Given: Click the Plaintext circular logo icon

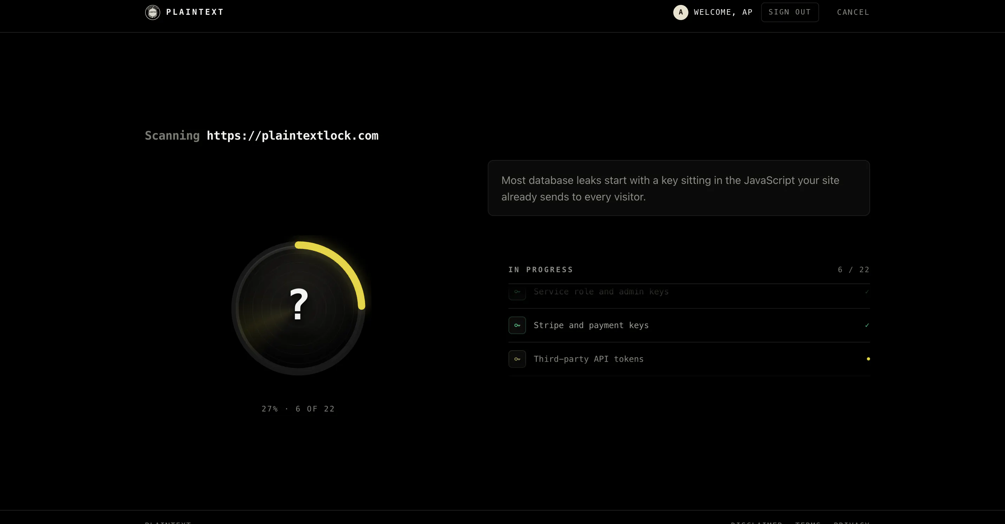Looking at the screenshot, I should pyautogui.click(x=153, y=13).
